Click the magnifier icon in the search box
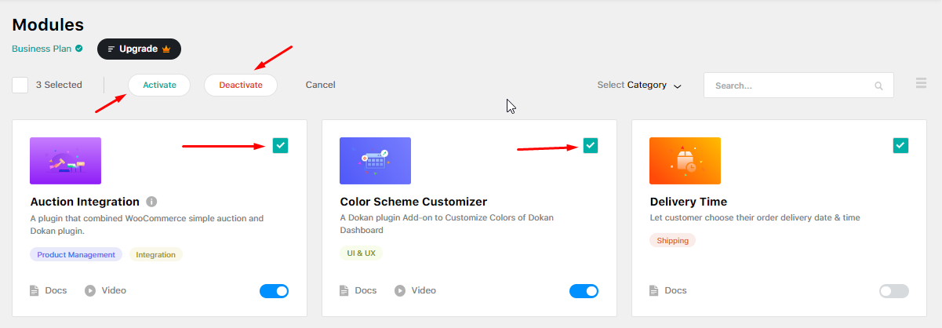Viewport: 942px width, 328px height. [x=878, y=86]
